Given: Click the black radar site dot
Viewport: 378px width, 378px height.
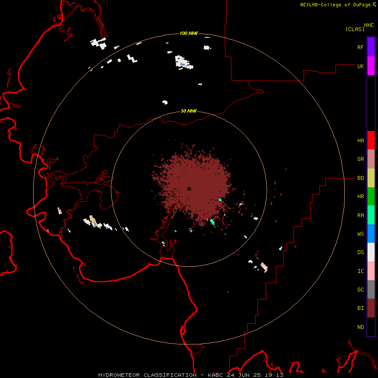Looking at the screenshot, I should click(189, 189).
